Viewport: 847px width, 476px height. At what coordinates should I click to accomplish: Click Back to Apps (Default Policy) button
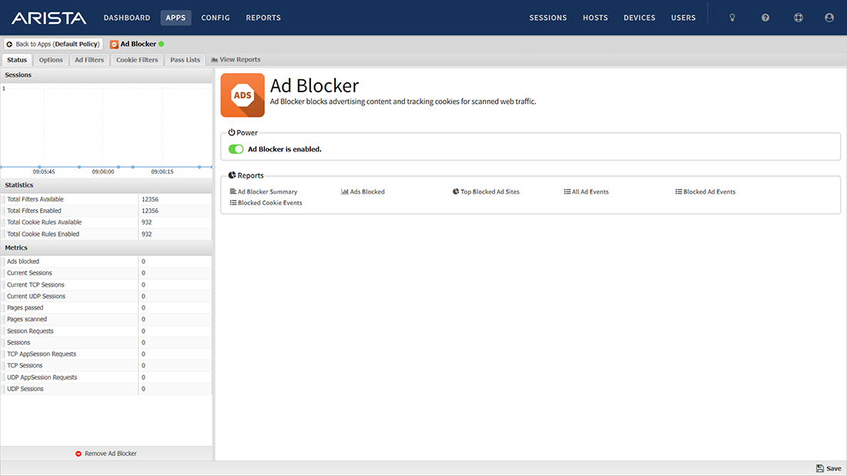[x=53, y=45]
